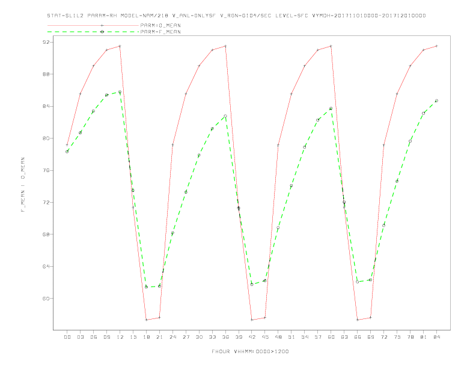This screenshot has height=367, width=476.
Task: Click y-axis tick label 72
Action: (x=46, y=202)
